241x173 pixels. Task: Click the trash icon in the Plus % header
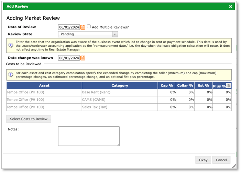[229, 86]
